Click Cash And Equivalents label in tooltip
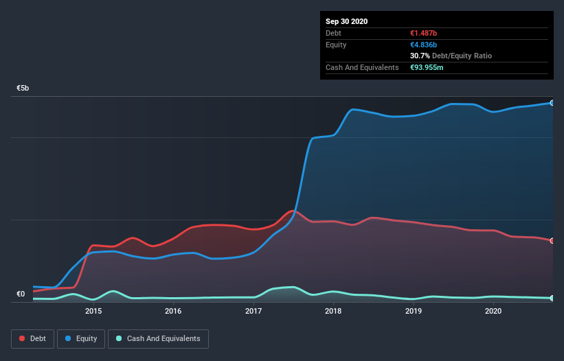The image size is (564, 361). coord(362,67)
